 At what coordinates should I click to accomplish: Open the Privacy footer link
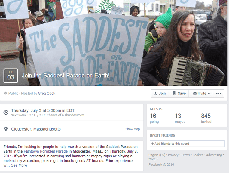pos(173,155)
